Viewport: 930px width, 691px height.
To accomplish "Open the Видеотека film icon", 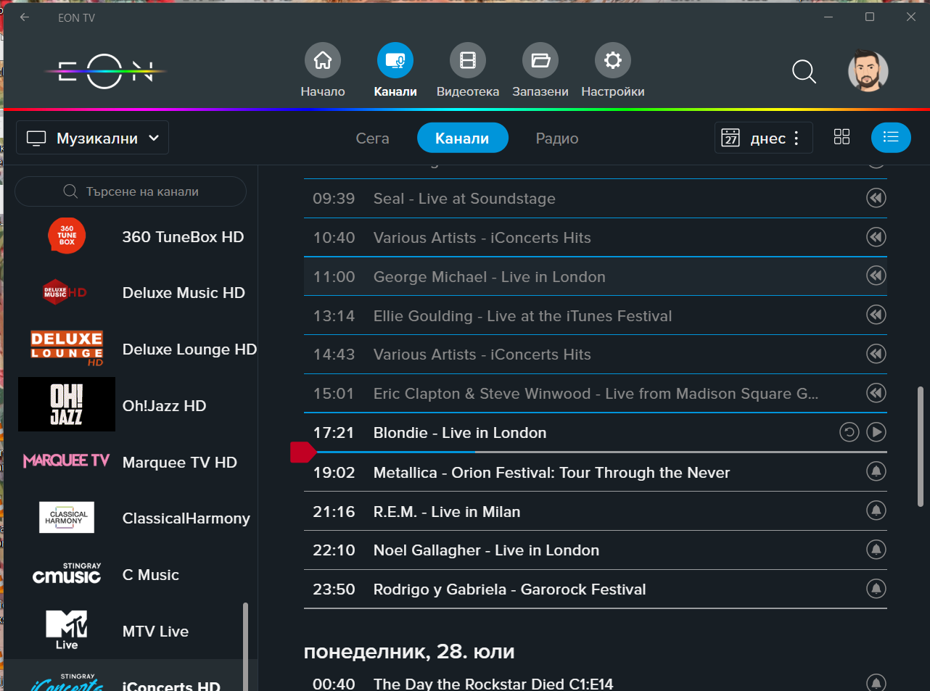I will 468,60.
